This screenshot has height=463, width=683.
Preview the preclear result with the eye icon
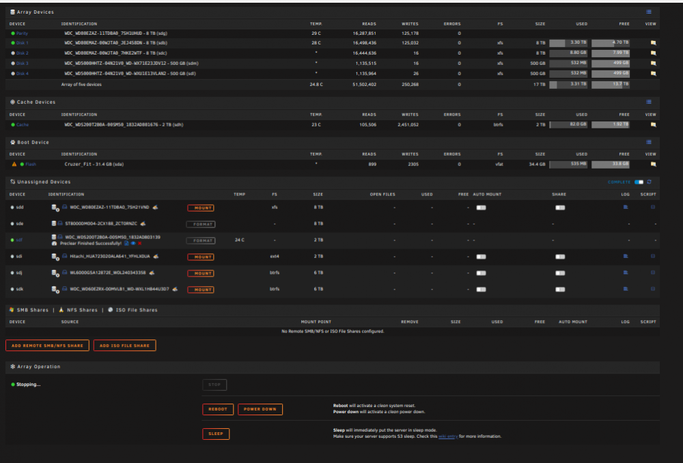tap(133, 244)
